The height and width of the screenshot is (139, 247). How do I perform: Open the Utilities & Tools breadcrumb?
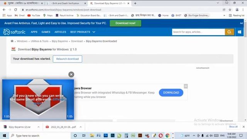click(39, 41)
